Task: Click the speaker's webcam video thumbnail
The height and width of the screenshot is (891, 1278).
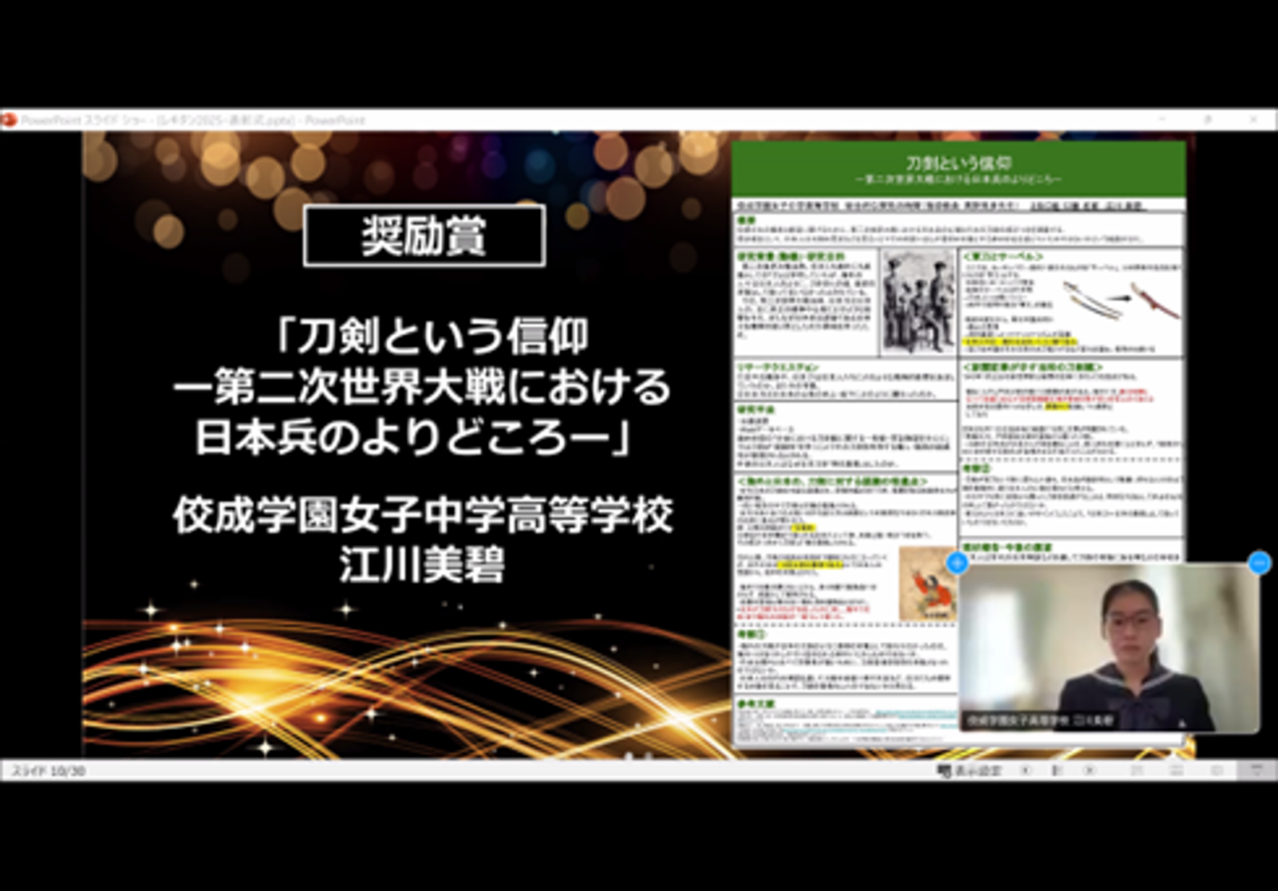Action: pos(1108,648)
